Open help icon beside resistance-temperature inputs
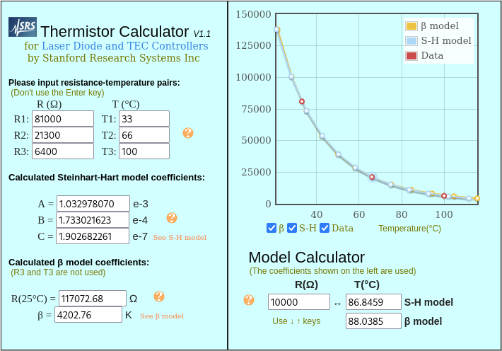 click(188, 133)
